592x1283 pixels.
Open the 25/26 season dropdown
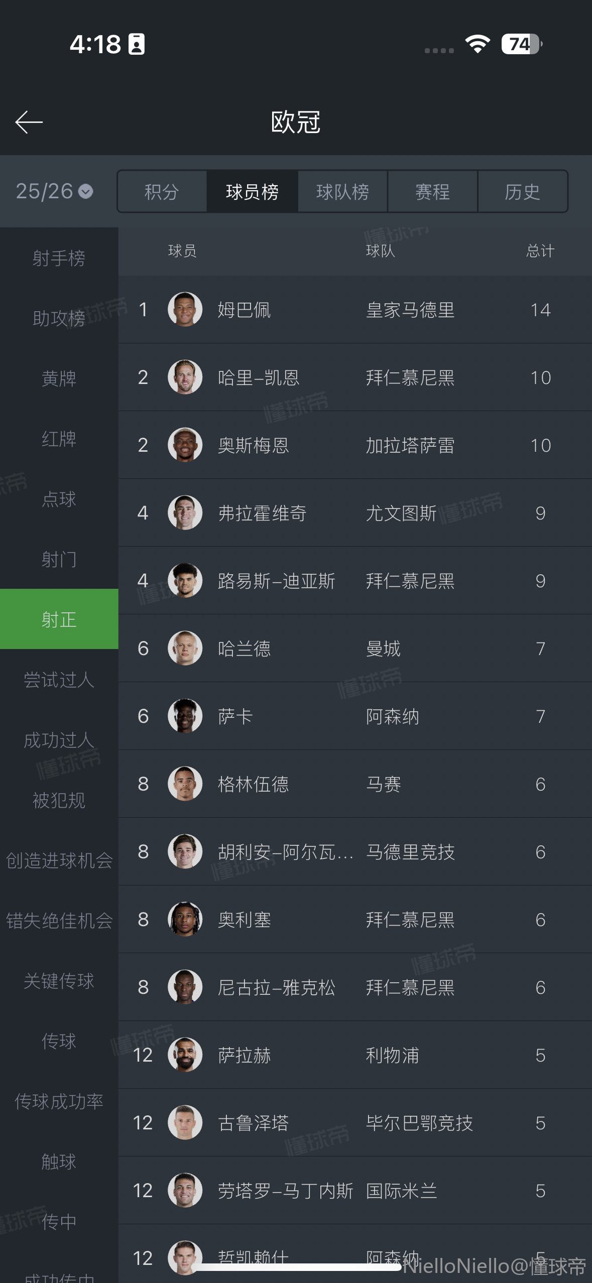(x=54, y=191)
